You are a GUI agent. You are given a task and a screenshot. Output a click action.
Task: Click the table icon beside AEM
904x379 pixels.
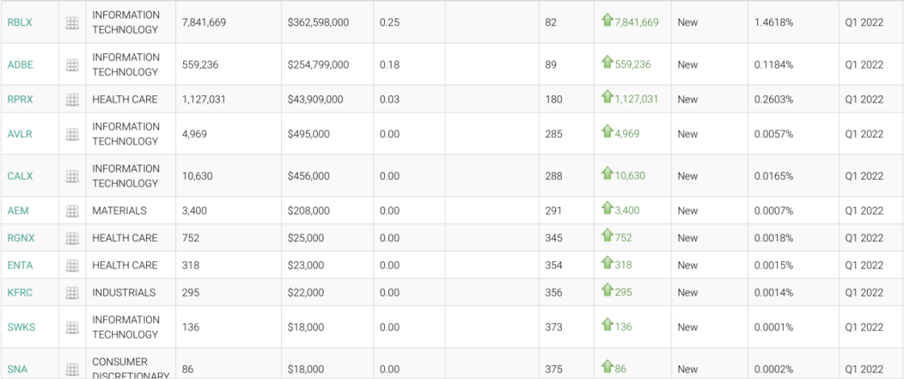pyautogui.click(x=72, y=211)
